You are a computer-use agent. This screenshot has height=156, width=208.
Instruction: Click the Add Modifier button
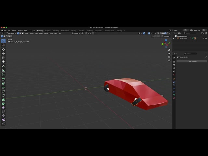click(192, 61)
